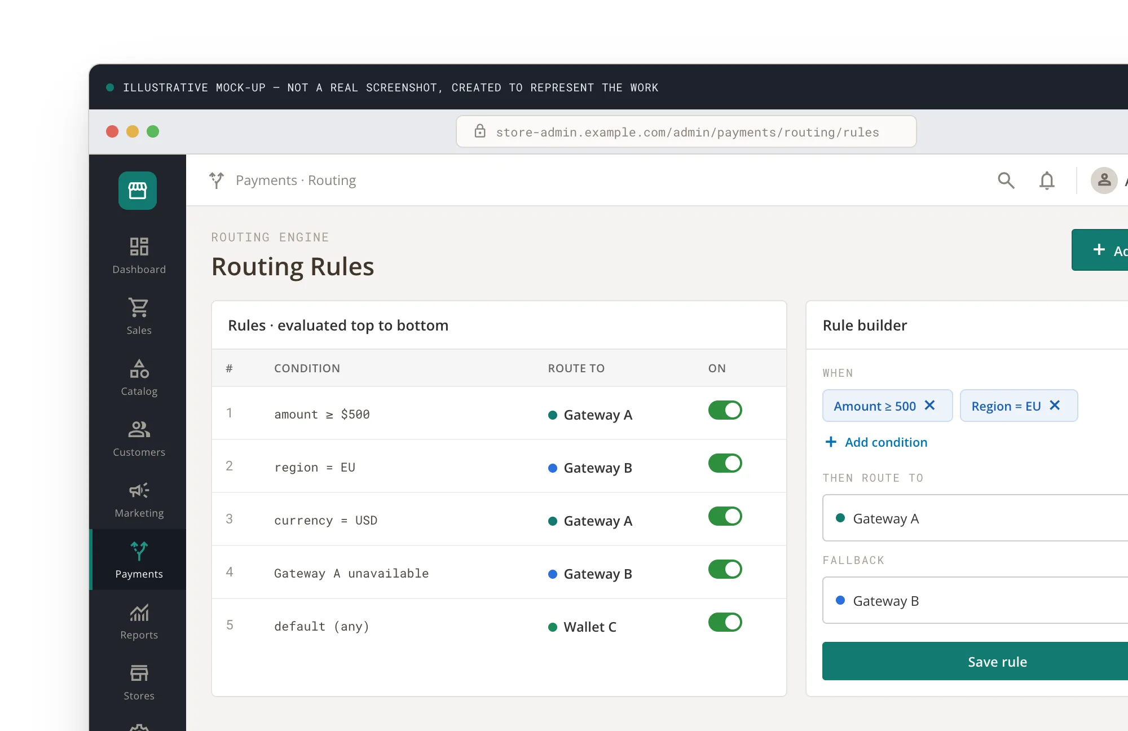Open the user avatar menu
This screenshot has width=1128, height=731.
coord(1104,180)
